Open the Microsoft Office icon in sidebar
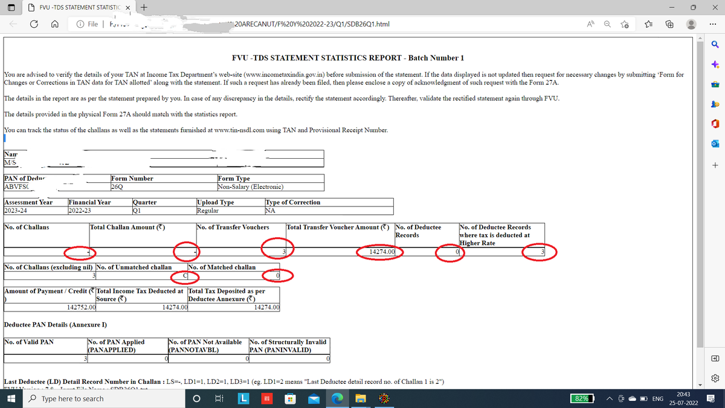The image size is (725, 408). coord(715,124)
